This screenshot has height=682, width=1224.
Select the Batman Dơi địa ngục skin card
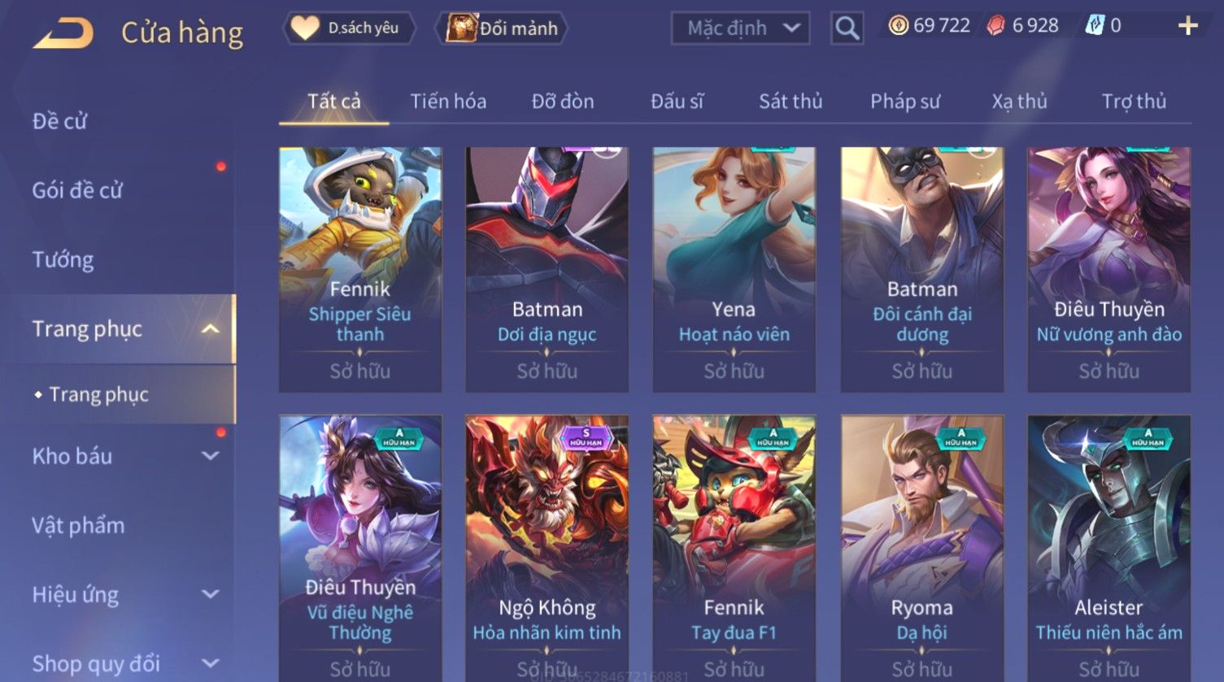[x=547, y=269]
